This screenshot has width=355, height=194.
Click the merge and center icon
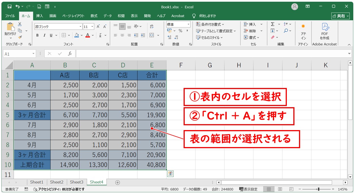point(152,35)
